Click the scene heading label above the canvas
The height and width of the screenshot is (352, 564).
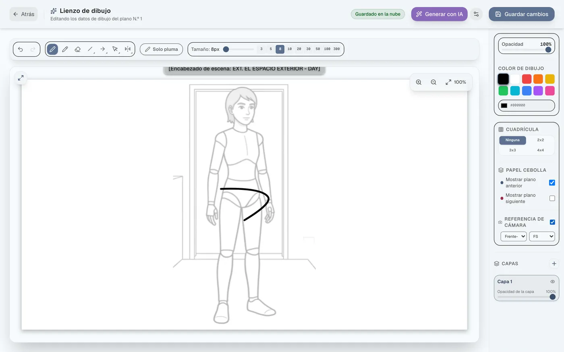point(244,69)
